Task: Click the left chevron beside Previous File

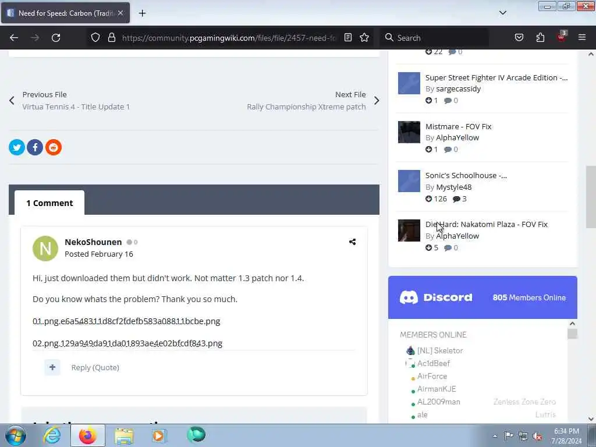Action: click(12, 101)
